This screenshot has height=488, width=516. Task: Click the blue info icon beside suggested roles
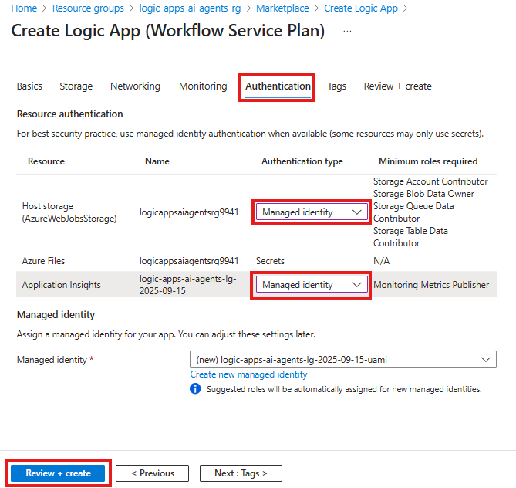(196, 389)
